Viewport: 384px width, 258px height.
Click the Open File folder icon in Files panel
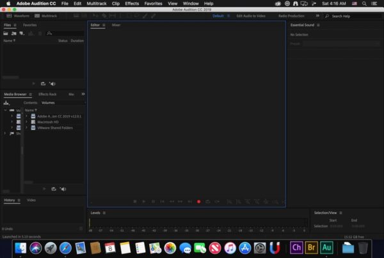6,33
